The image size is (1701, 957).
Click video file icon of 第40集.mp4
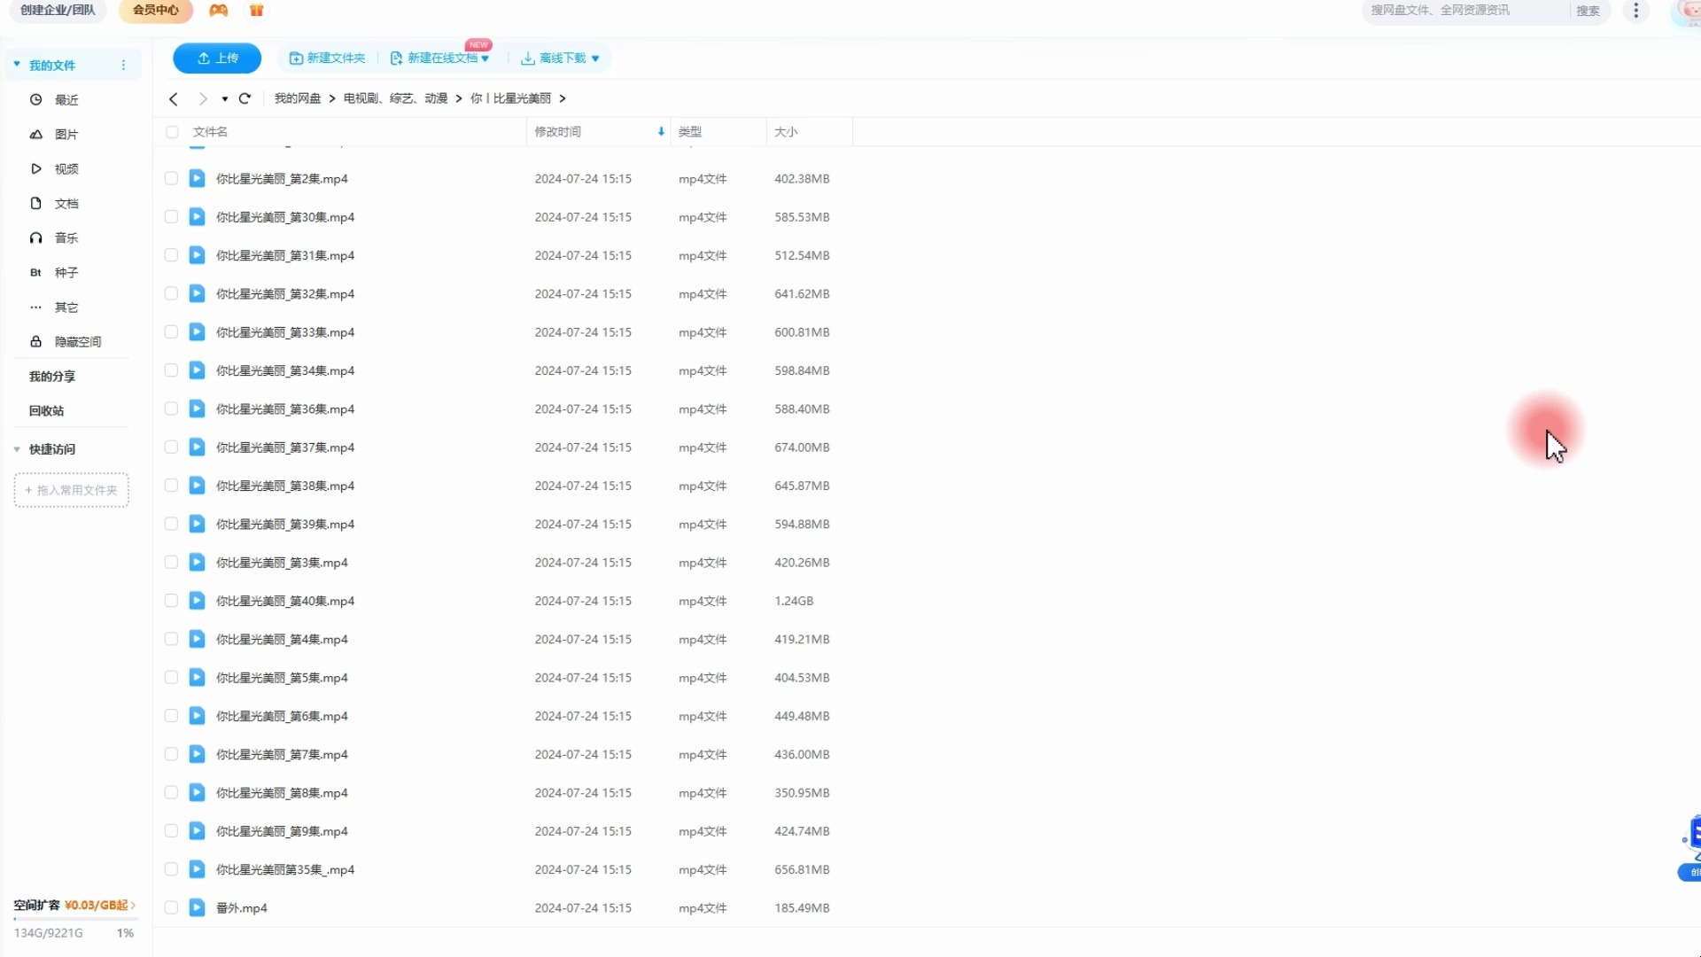pos(197,601)
